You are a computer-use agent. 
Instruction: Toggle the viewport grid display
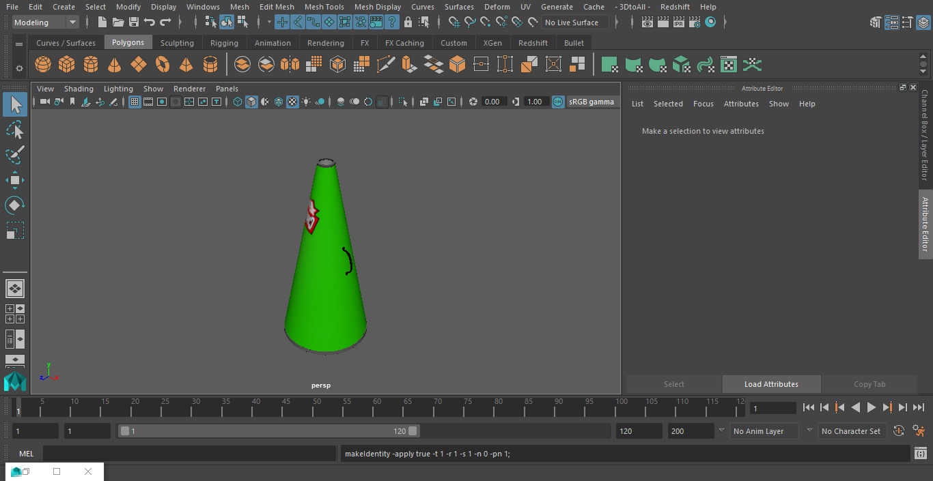pyautogui.click(x=135, y=102)
